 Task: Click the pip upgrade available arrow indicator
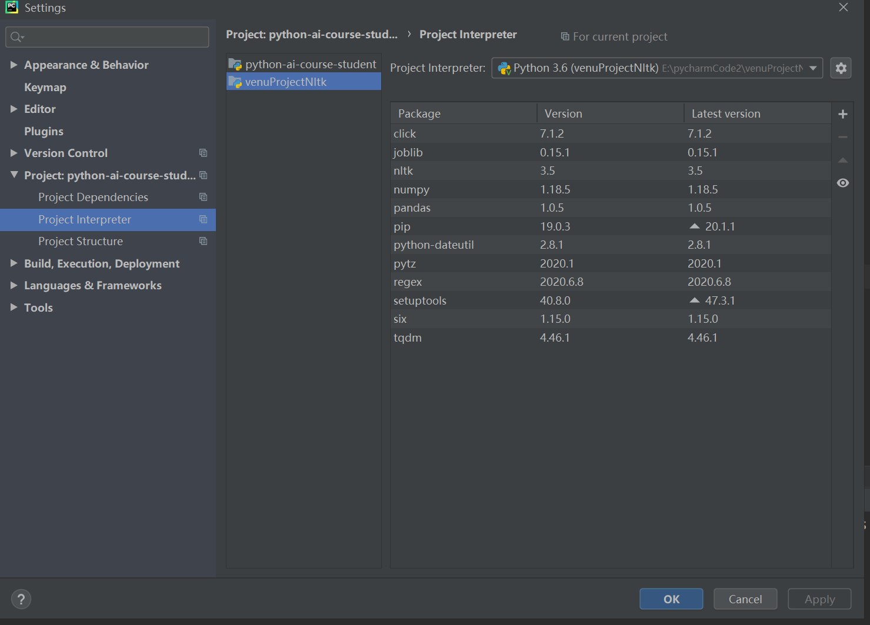tap(695, 226)
